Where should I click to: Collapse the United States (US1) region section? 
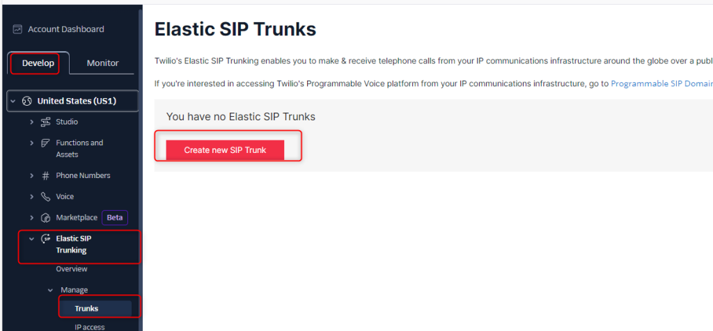tap(13, 101)
